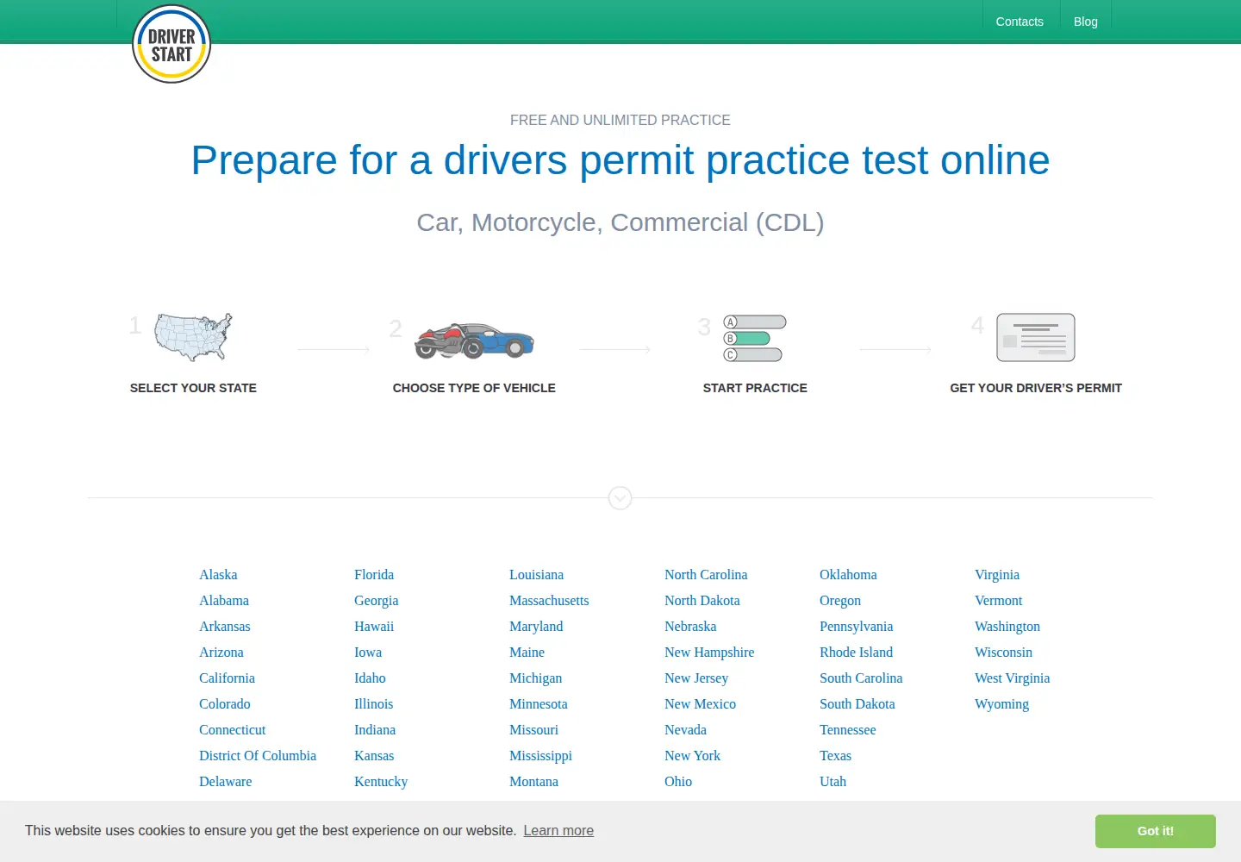Select District Of Columbia
Screen dimensions: 1241x862
coord(258,756)
